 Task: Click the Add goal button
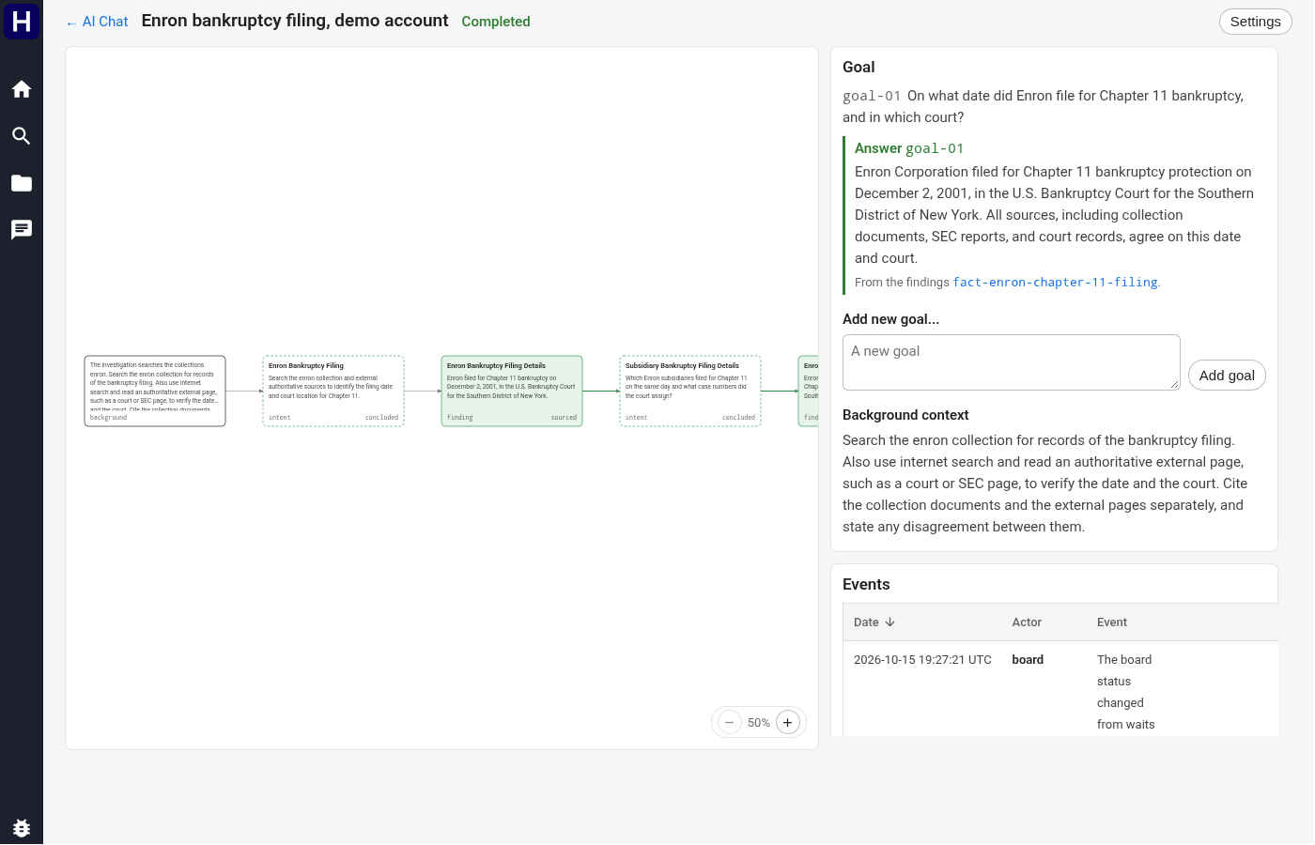click(1227, 376)
